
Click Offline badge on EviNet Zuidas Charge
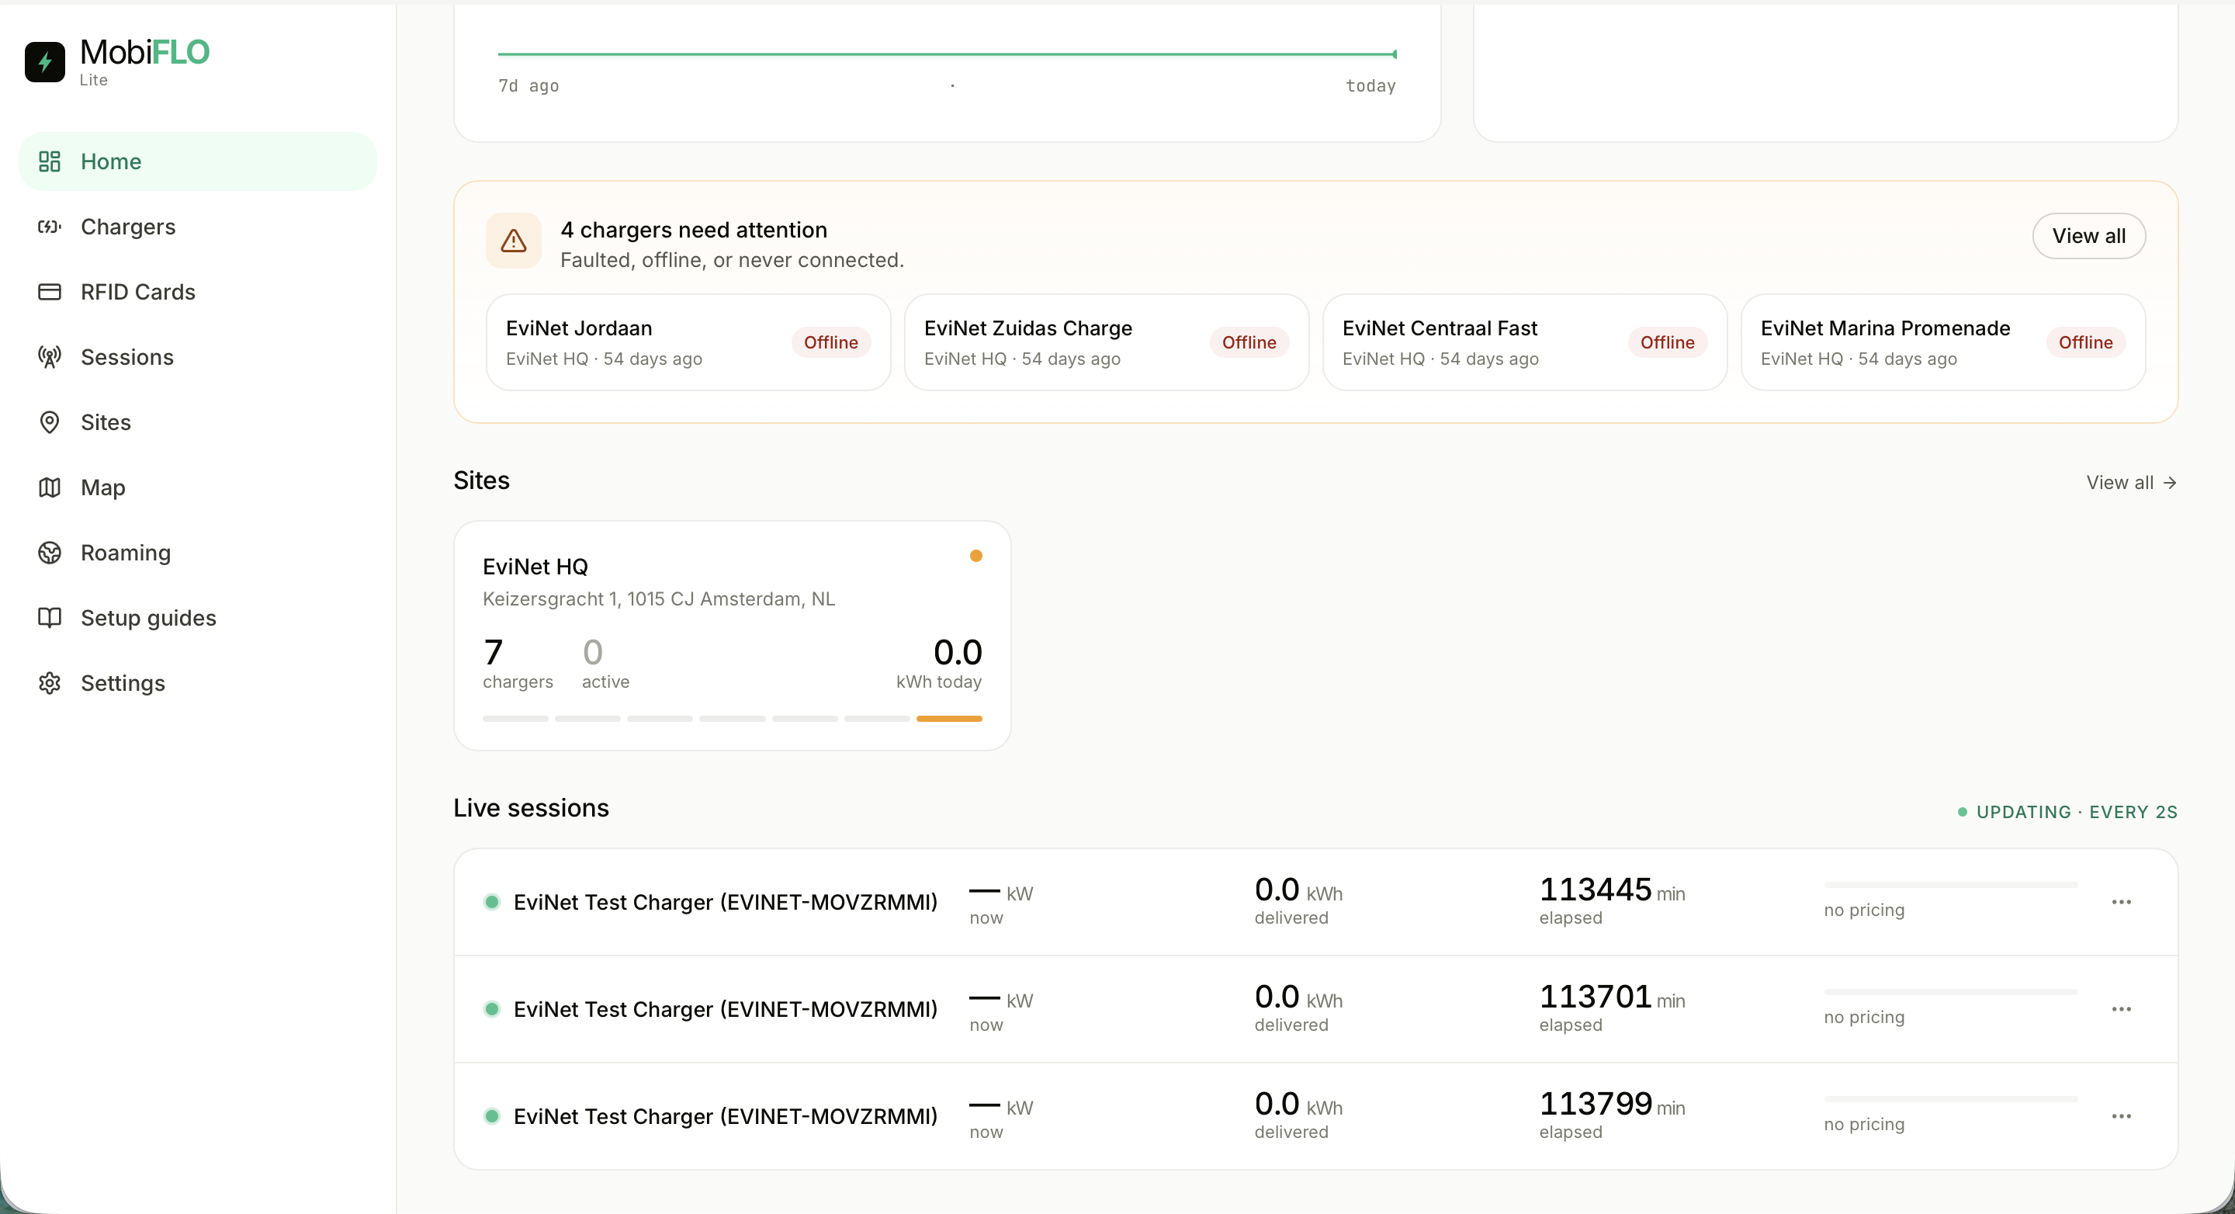1249,342
